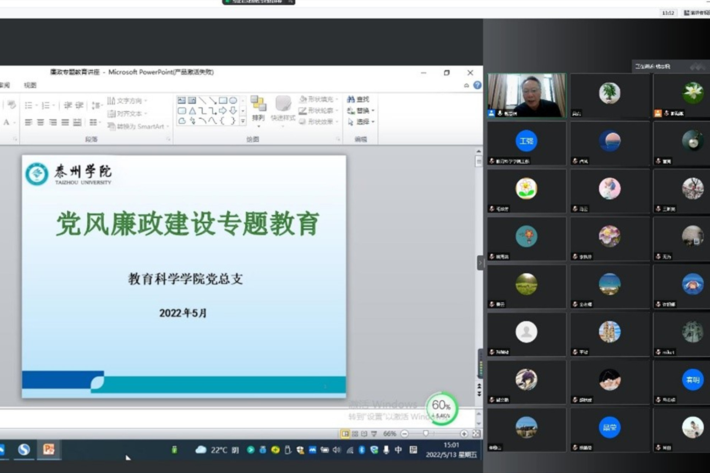Toggle reading view in status bar
Image resolution: width=710 pixels, height=473 pixels.
[x=364, y=434]
